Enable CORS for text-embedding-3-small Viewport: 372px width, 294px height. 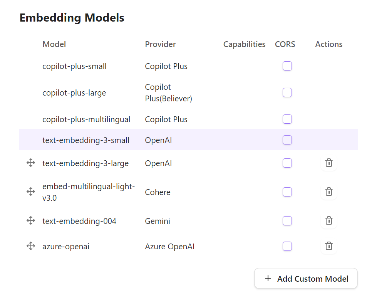287,140
